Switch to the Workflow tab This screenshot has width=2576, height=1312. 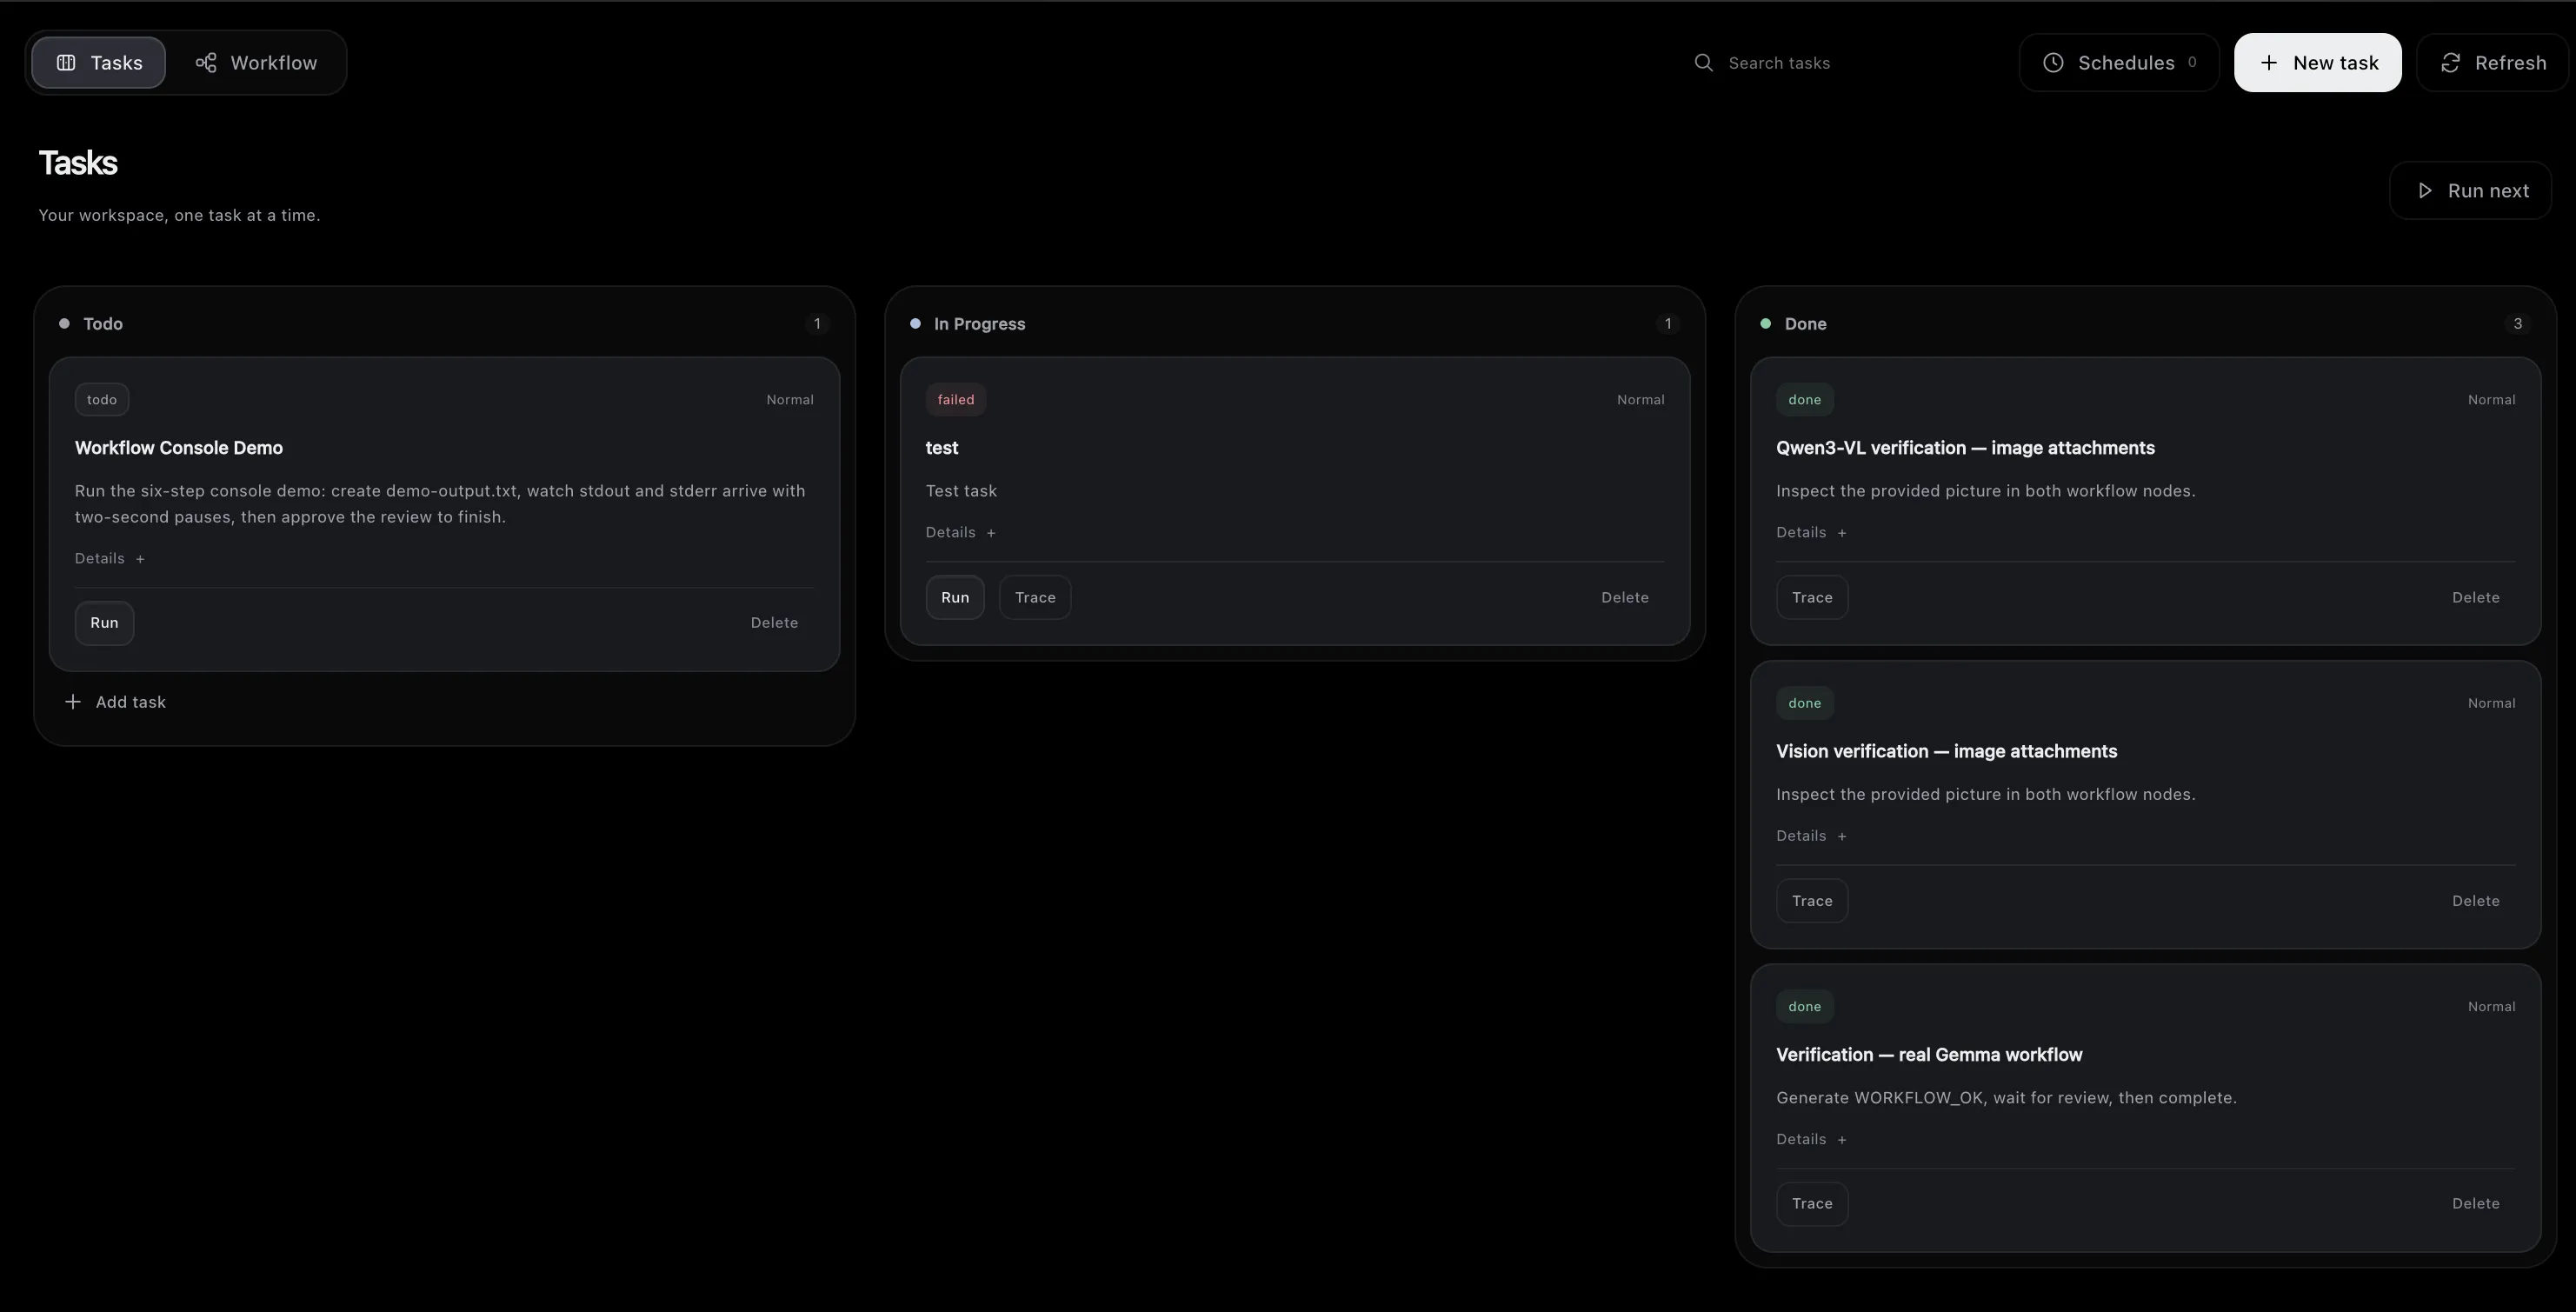(256, 62)
